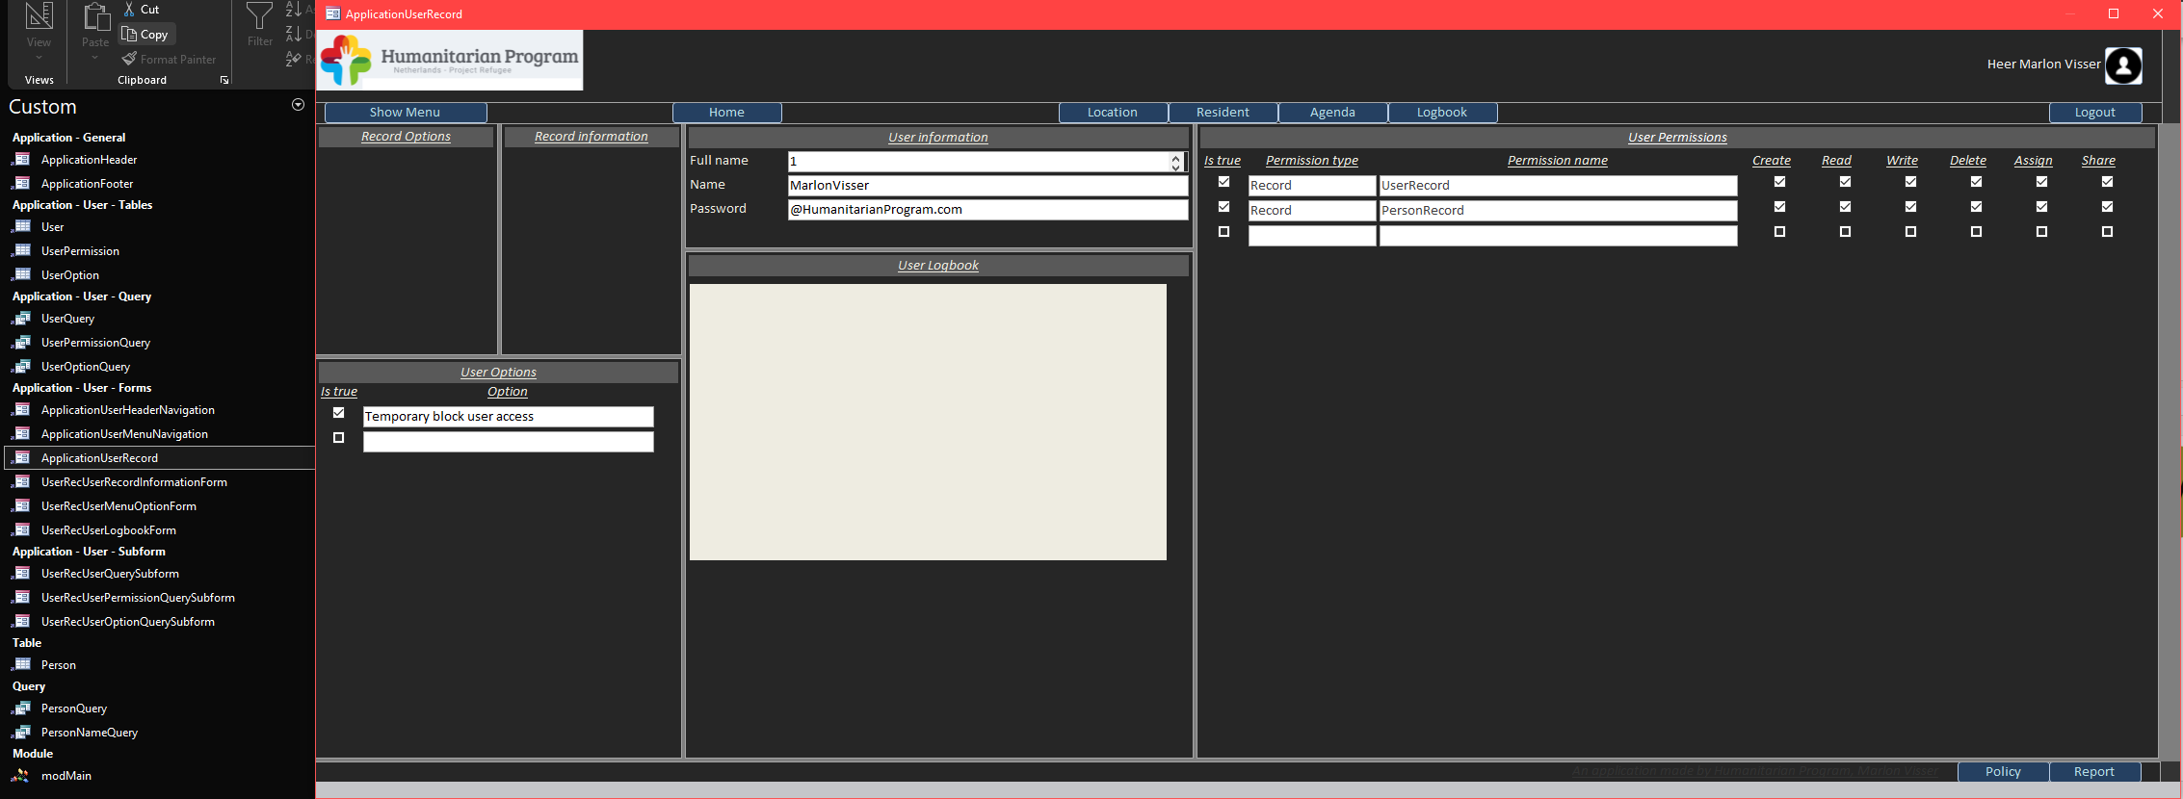Open the modMain module

pos(66,776)
